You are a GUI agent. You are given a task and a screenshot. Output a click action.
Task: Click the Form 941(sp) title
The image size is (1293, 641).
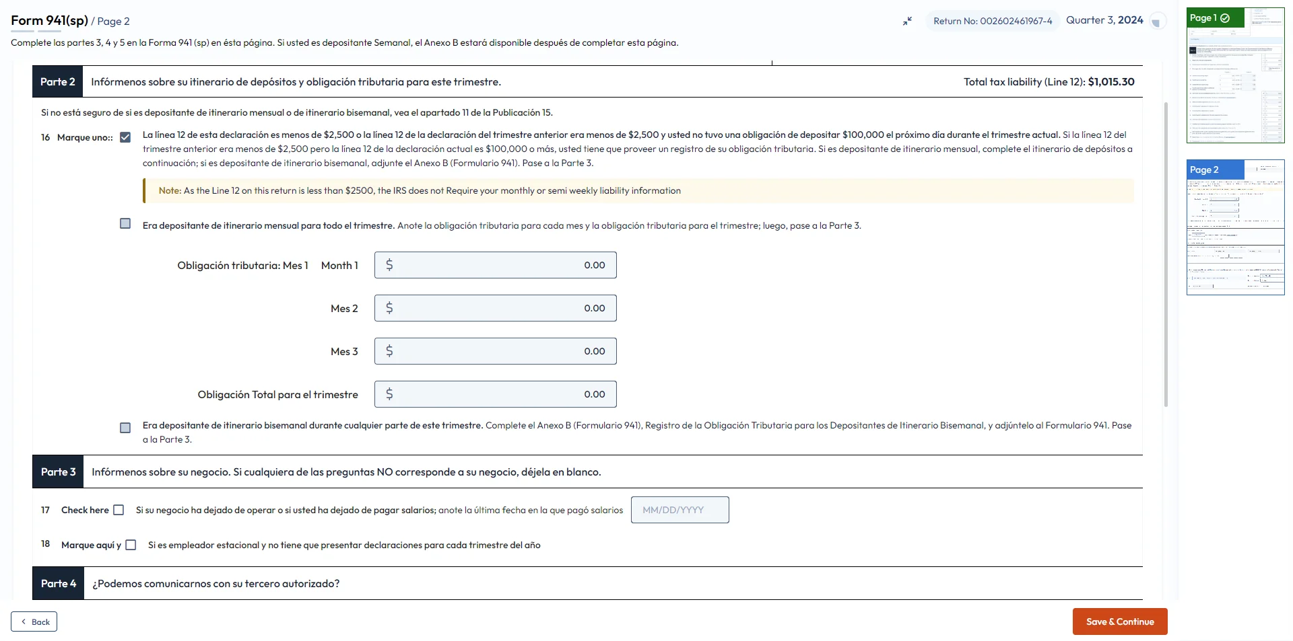point(49,20)
